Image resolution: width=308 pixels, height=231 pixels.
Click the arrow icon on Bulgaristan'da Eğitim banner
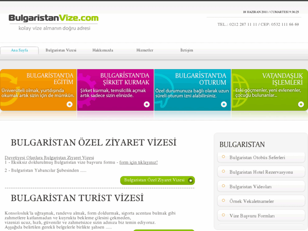pos(69,104)
